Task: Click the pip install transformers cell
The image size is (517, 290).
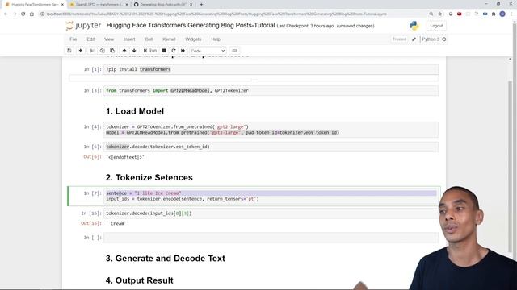Action: click(271, 69)
